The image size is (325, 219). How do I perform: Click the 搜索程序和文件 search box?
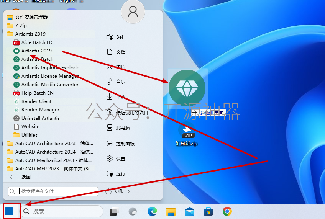(53, 191)
